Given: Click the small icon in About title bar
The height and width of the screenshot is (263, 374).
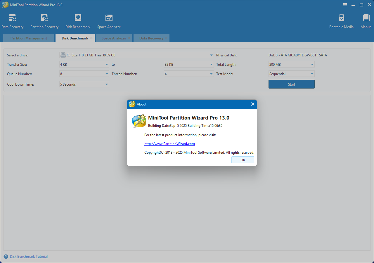Looking at the screenshot, I should [x=132, y=104].
